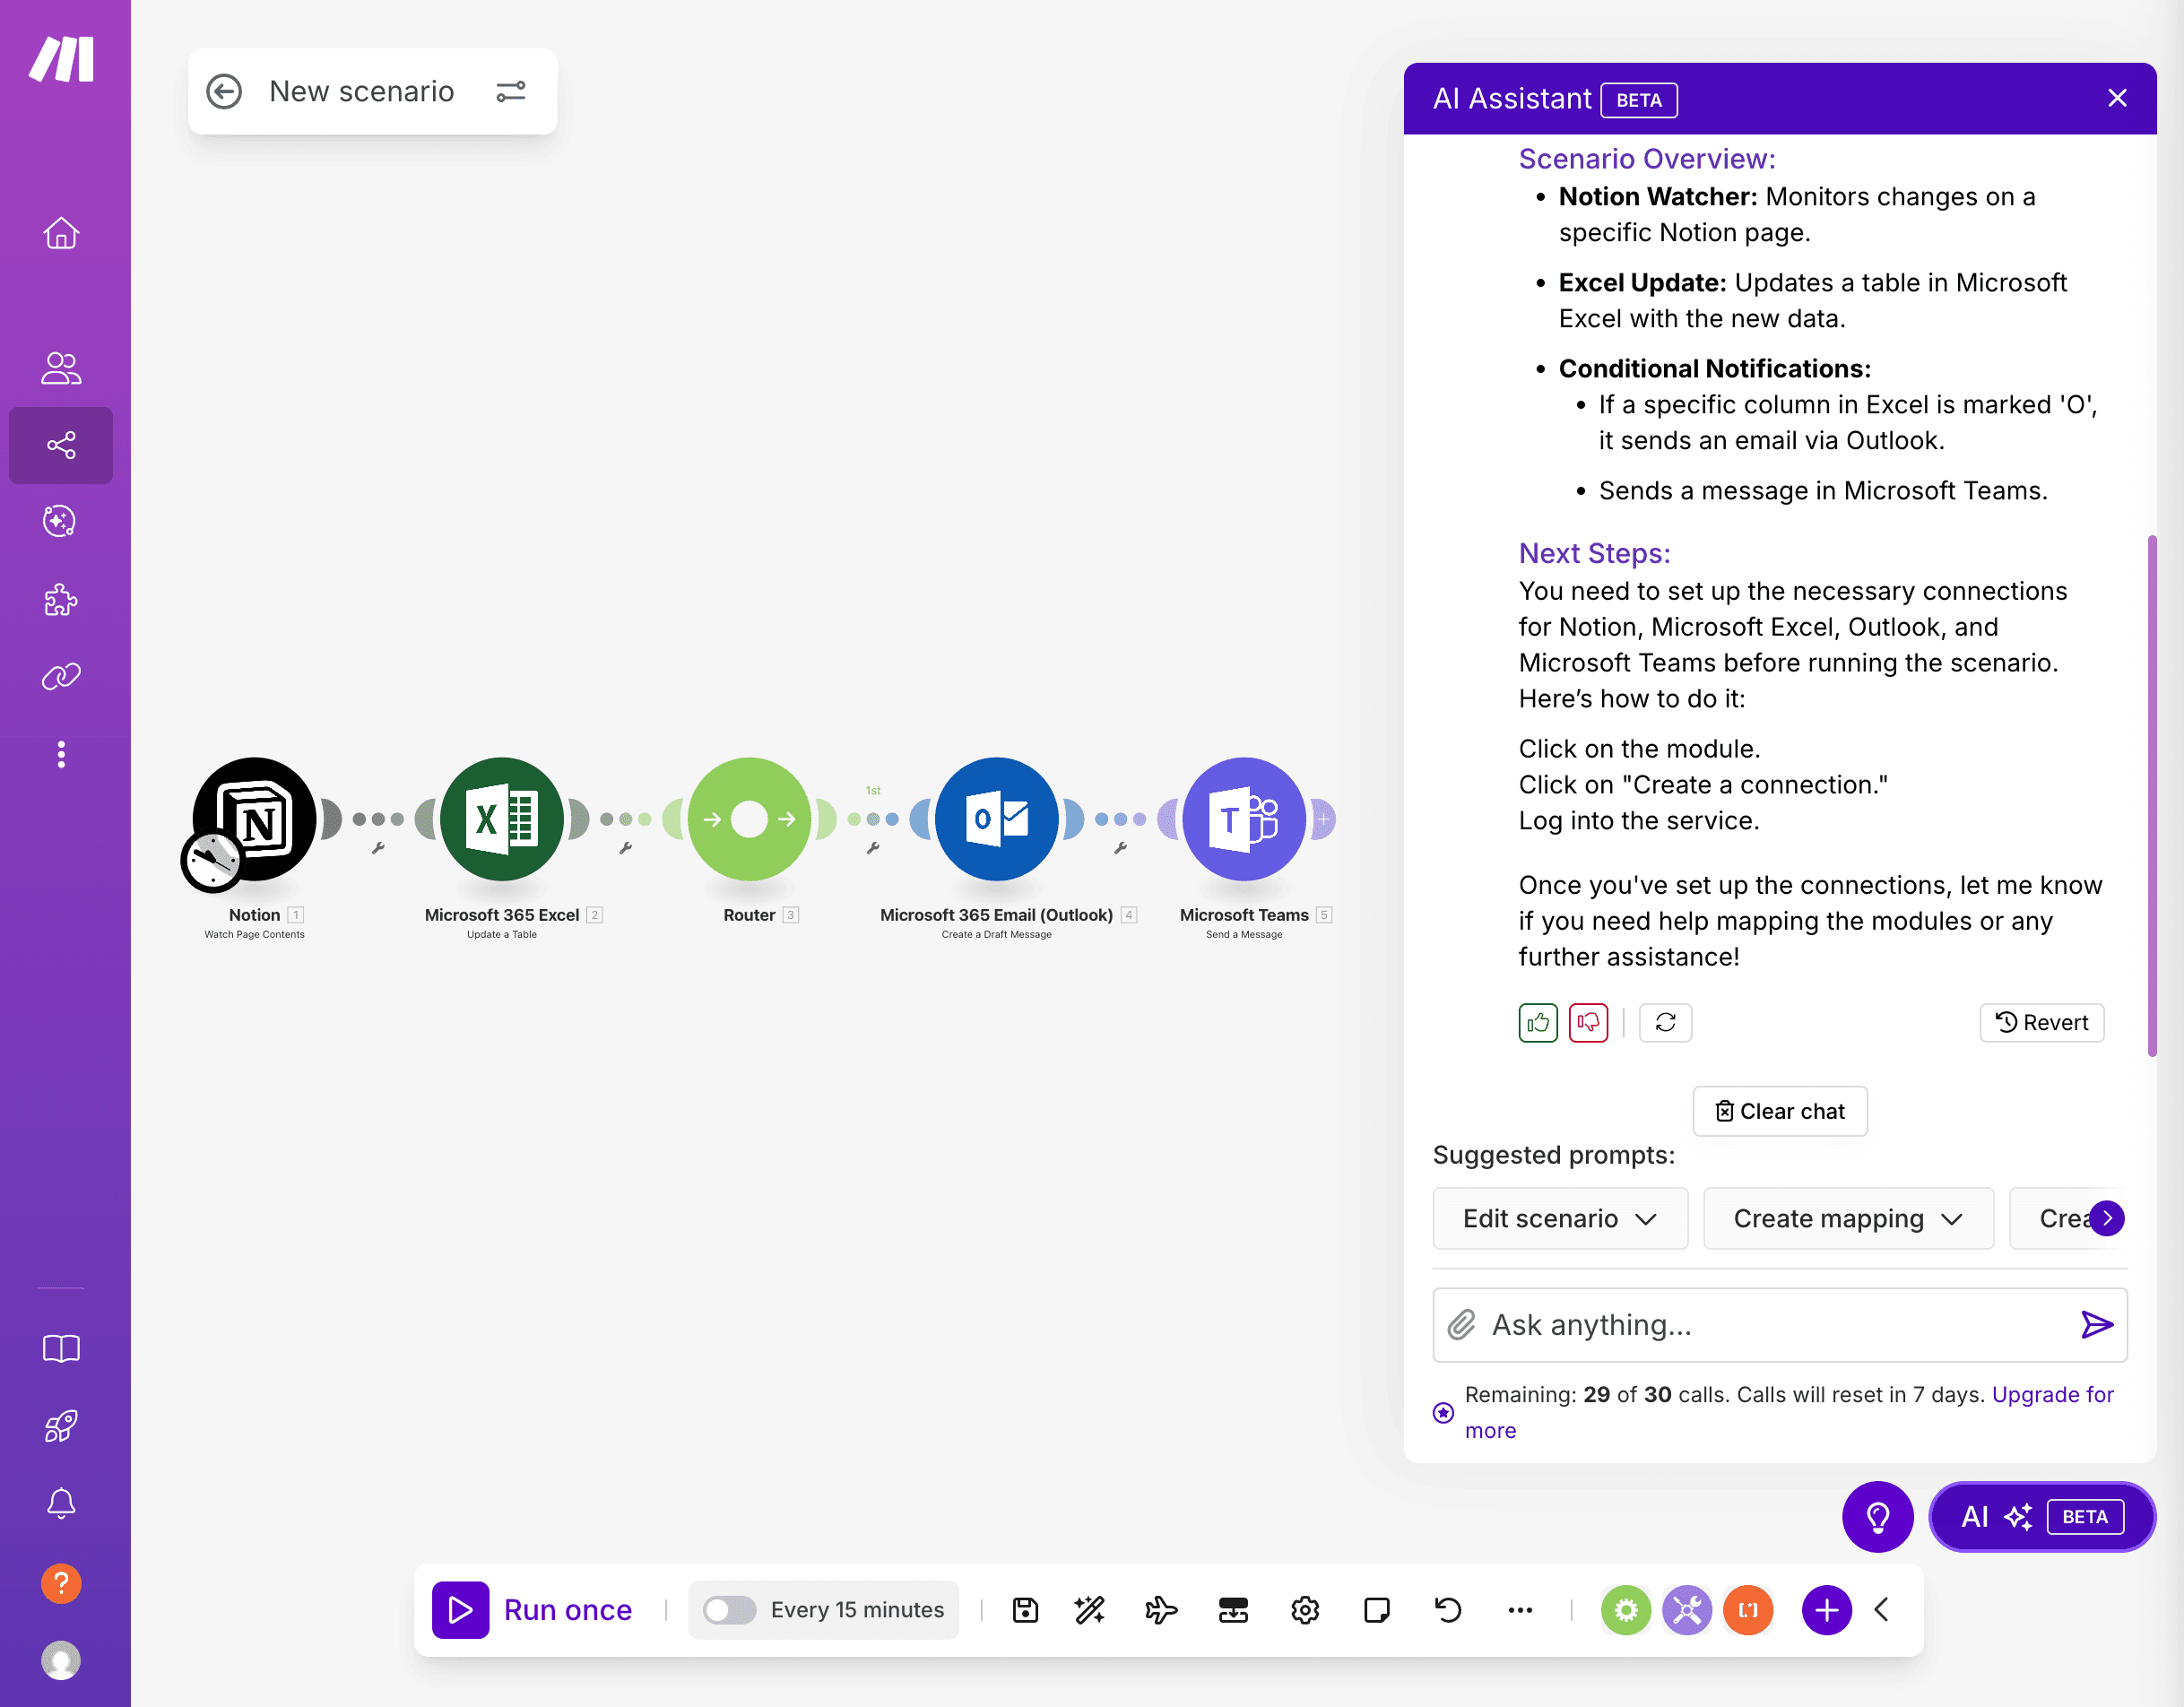Image resolution: width=2184 pixels, height=1707 pixels.
Task: Open the three-dot more options in toolbar
Action: pyautogui.click(x=1520, y=1609)
